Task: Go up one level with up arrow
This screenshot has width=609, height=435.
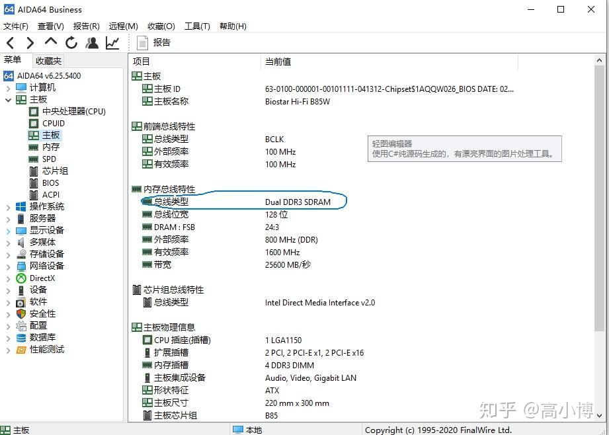Action: click(51, 42)
